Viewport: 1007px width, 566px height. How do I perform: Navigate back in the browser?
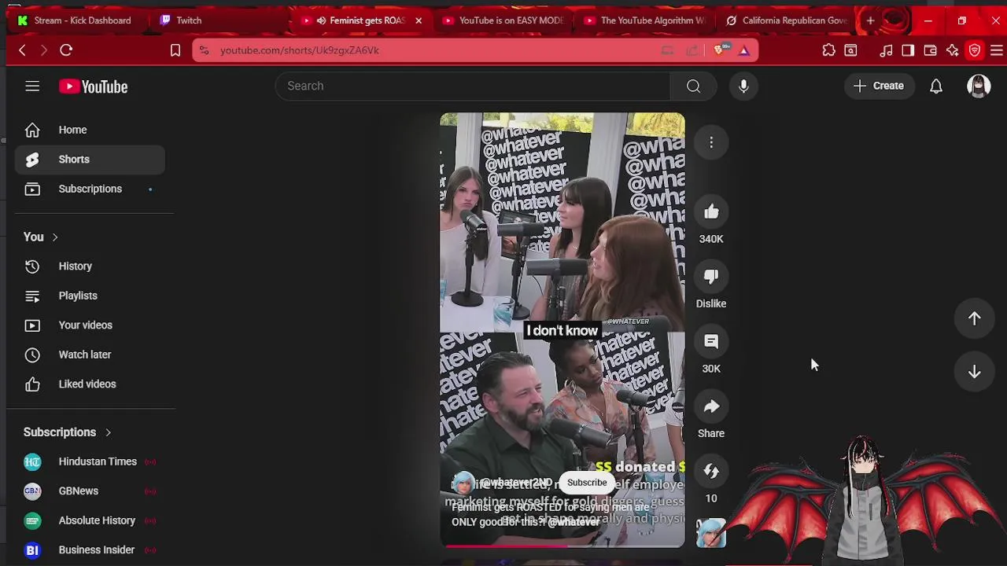pos(22,50)
